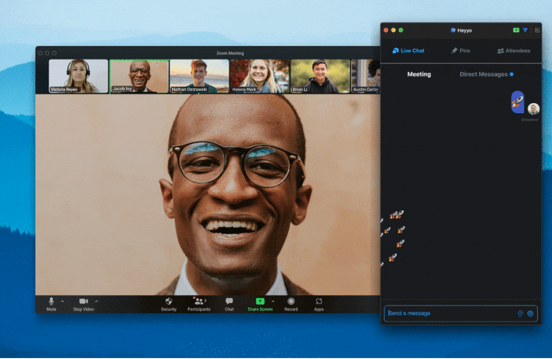Open the Attendees tab in Heyyo
The width and height of the screenshot is (552, 359).
point(513,51)
